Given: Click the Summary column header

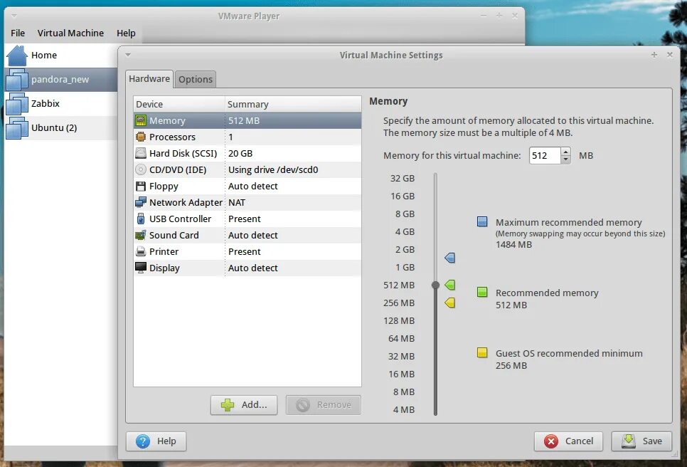Looking at the screenshot, I should pos(293,105).
